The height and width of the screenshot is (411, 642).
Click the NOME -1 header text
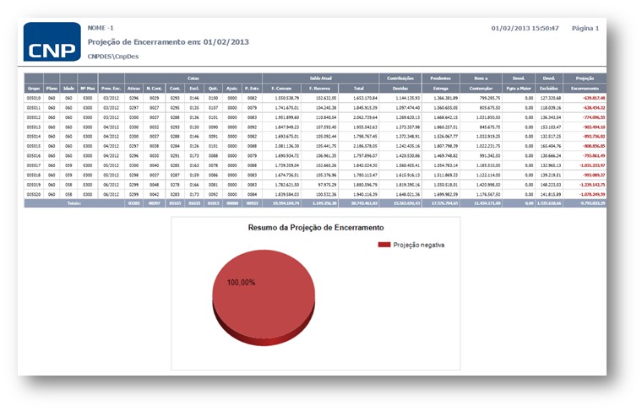[101, 28]
